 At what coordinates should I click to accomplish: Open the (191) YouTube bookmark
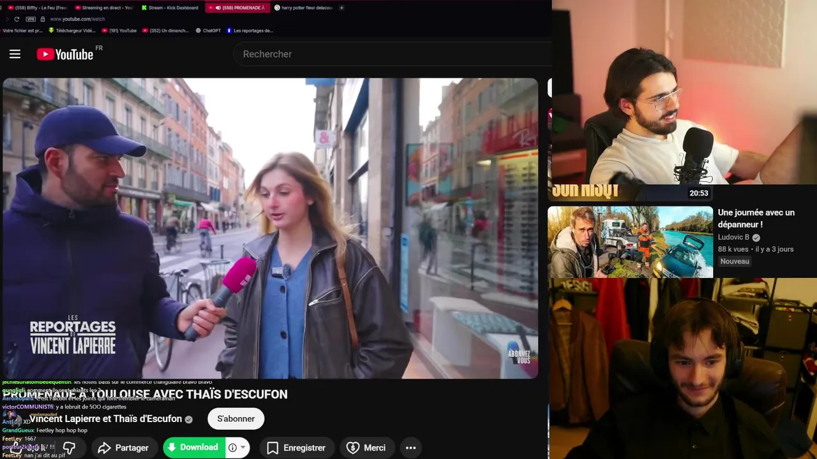pos(119,31)
